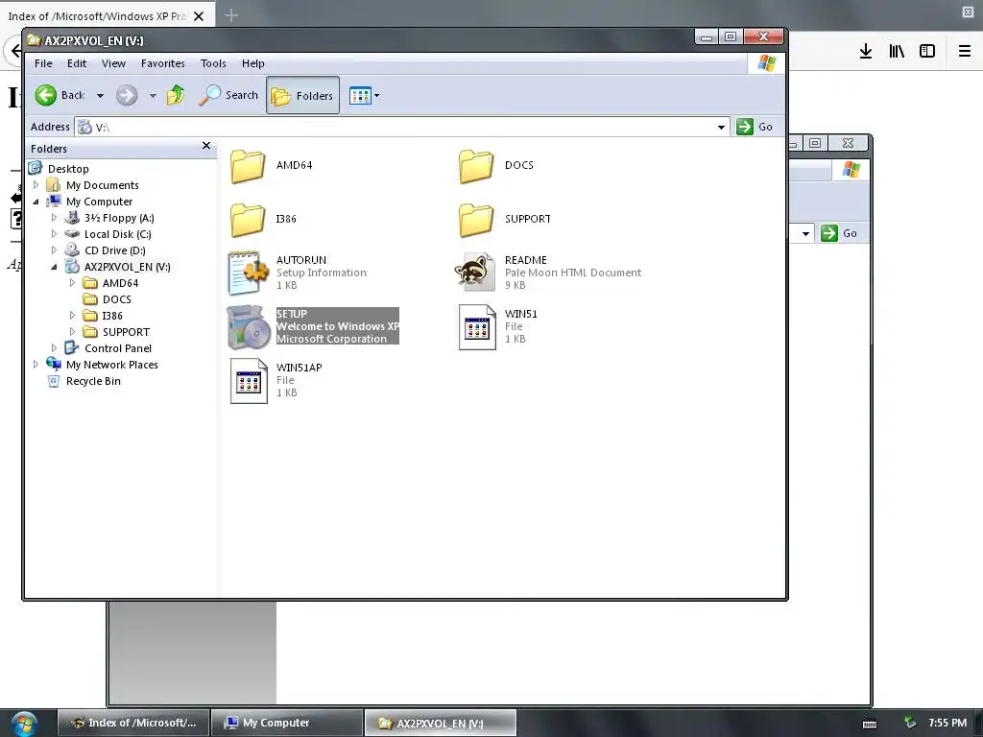
Task: Select Recycle Bin in the Folders tree
Action: pos(93,380)
